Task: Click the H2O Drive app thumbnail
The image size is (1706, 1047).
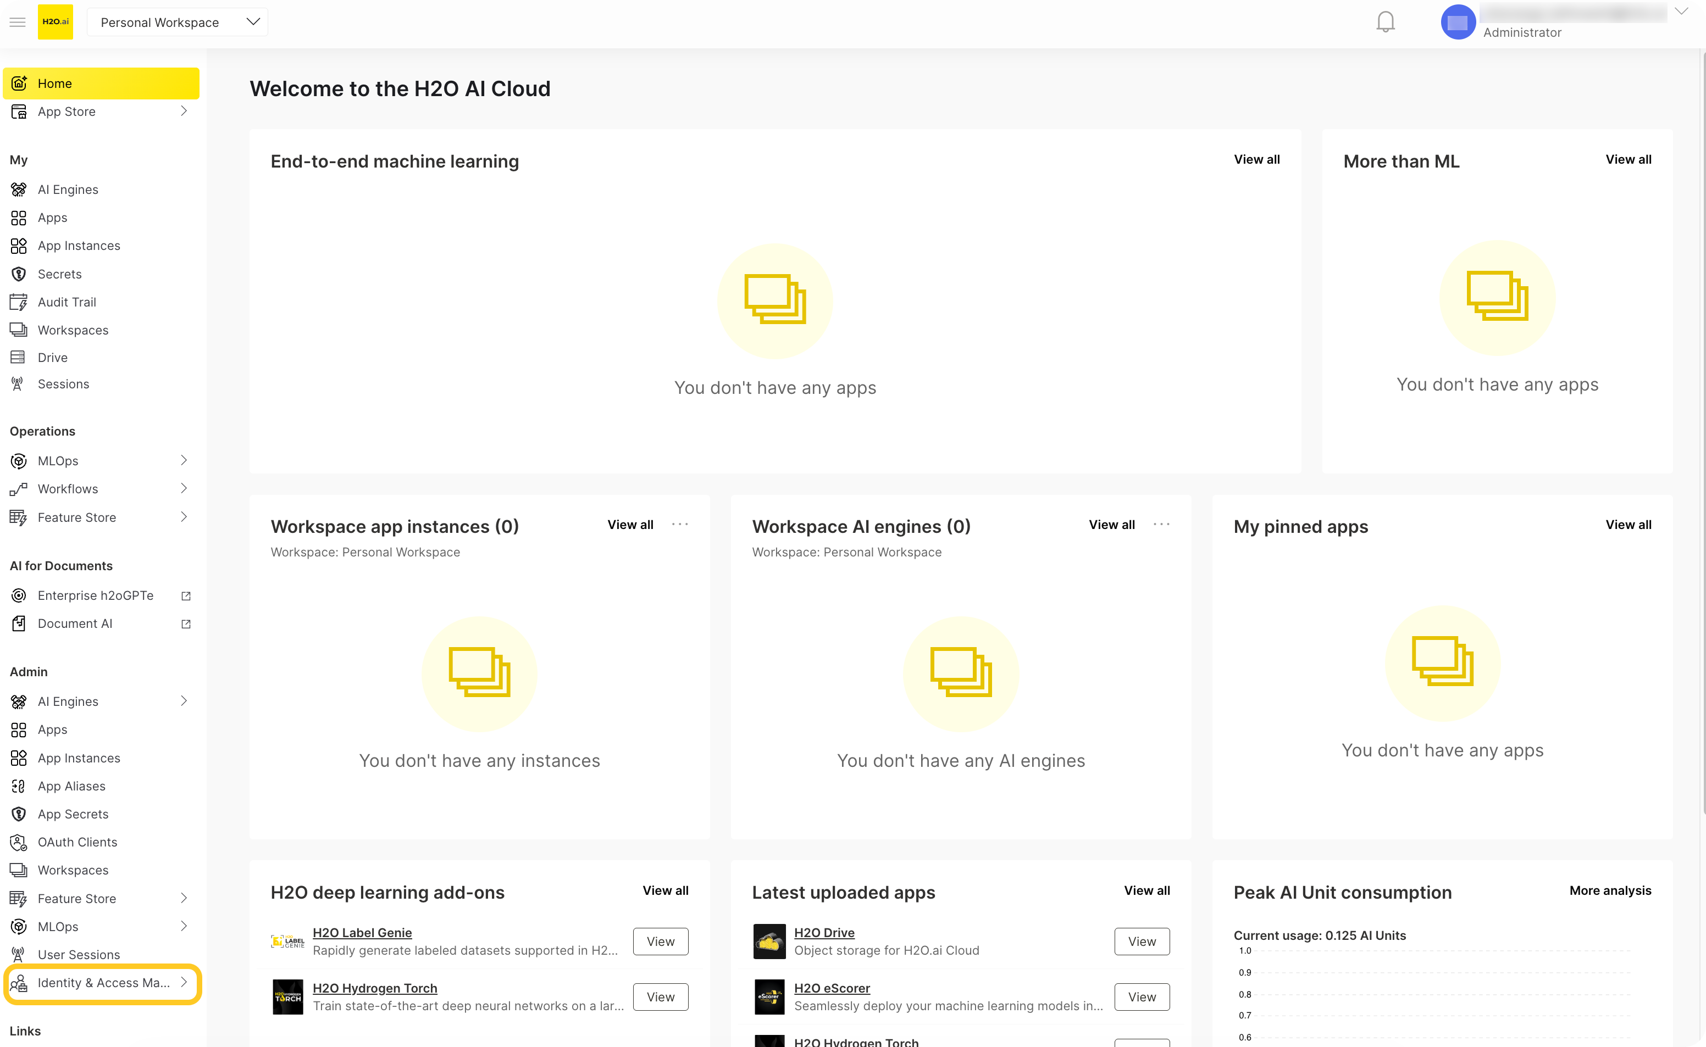Action: (769, 941)
